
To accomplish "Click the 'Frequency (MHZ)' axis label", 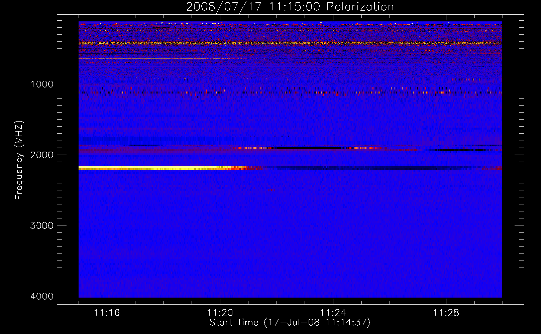I will pos(19,160).
